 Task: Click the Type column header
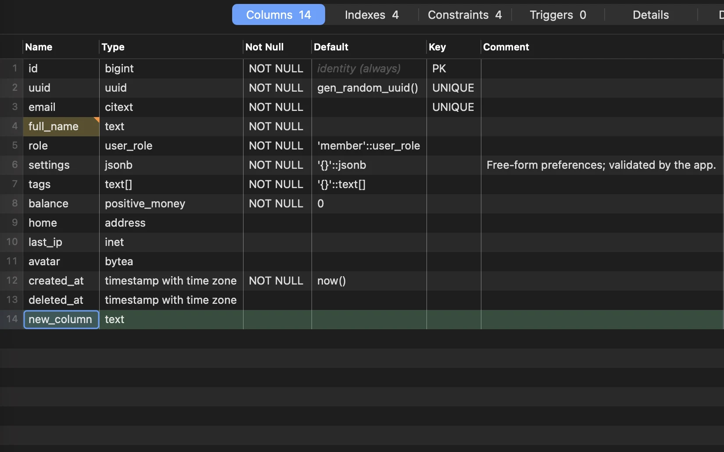coord(171,47)
